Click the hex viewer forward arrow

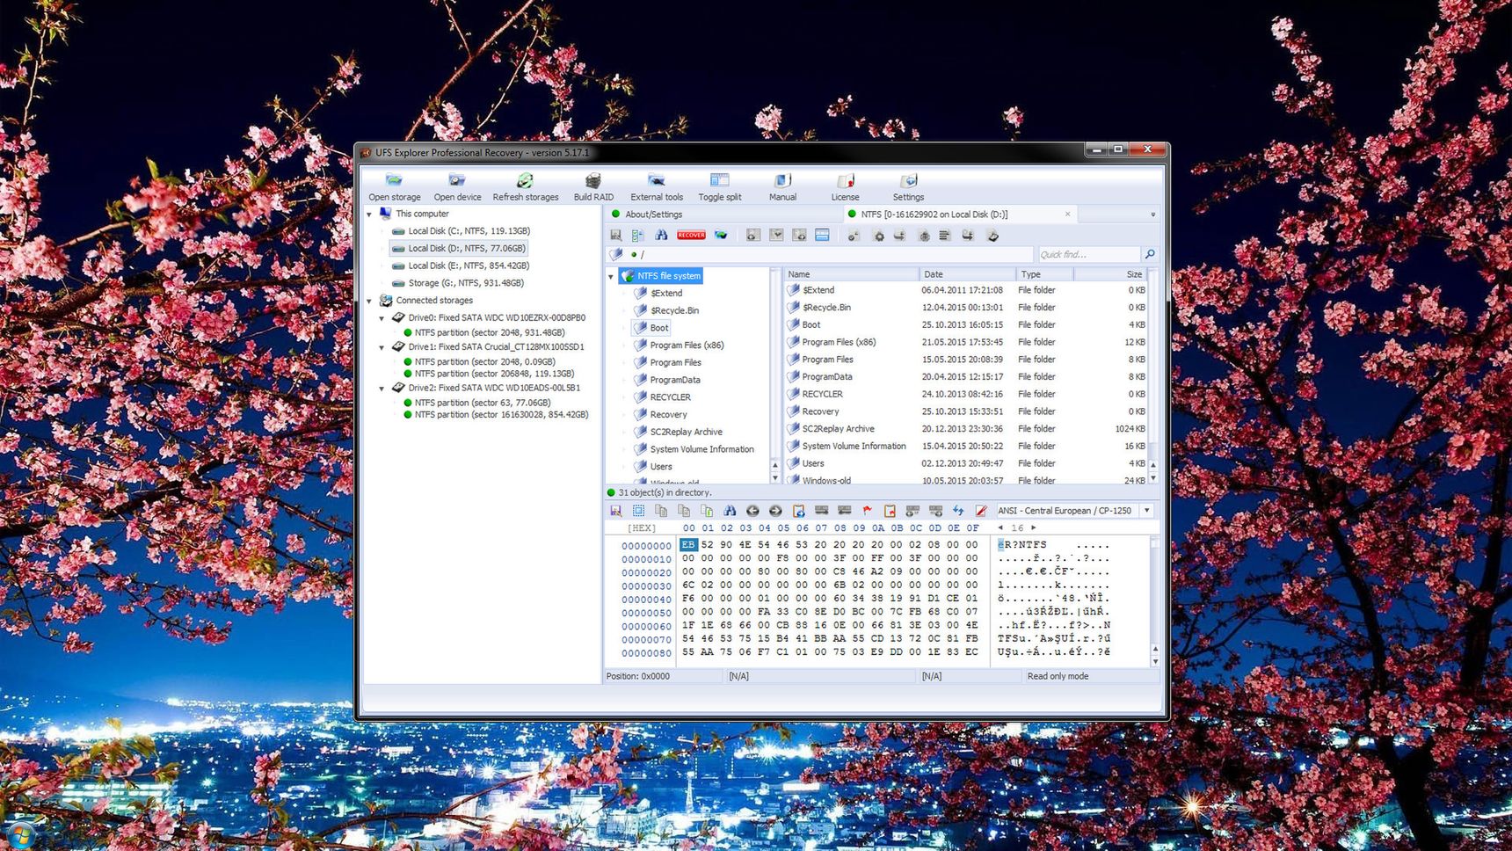[x=775, y=511]
